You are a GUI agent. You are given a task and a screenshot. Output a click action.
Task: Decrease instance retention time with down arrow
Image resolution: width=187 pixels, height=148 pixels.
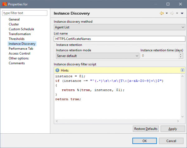pos(180,57)
